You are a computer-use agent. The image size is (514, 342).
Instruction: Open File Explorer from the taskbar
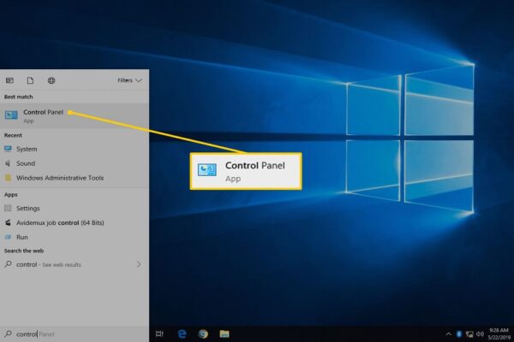pos(224,333)
